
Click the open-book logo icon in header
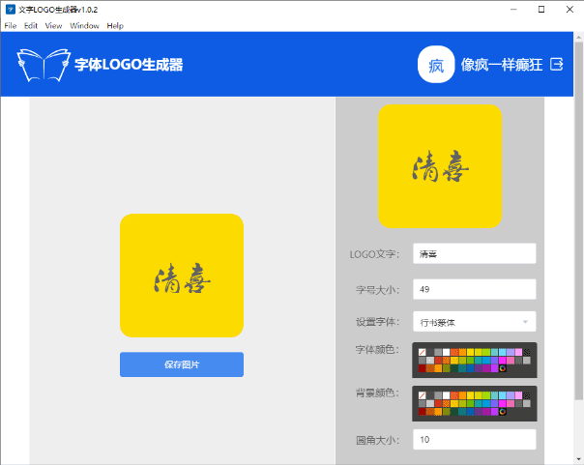pyautogui.click(x=44, y=65)
